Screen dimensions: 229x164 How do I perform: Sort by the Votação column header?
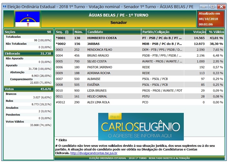pyautogui.click(x=195, y=32)
